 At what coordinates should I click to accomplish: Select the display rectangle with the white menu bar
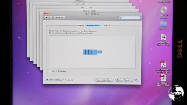point(93,52)
